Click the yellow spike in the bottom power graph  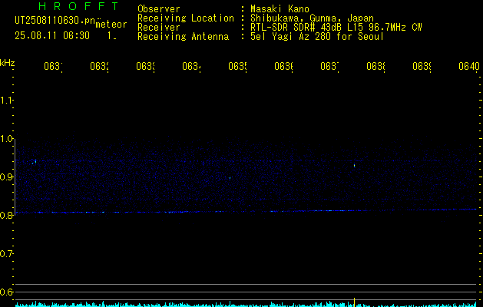(x=354, y=302)
